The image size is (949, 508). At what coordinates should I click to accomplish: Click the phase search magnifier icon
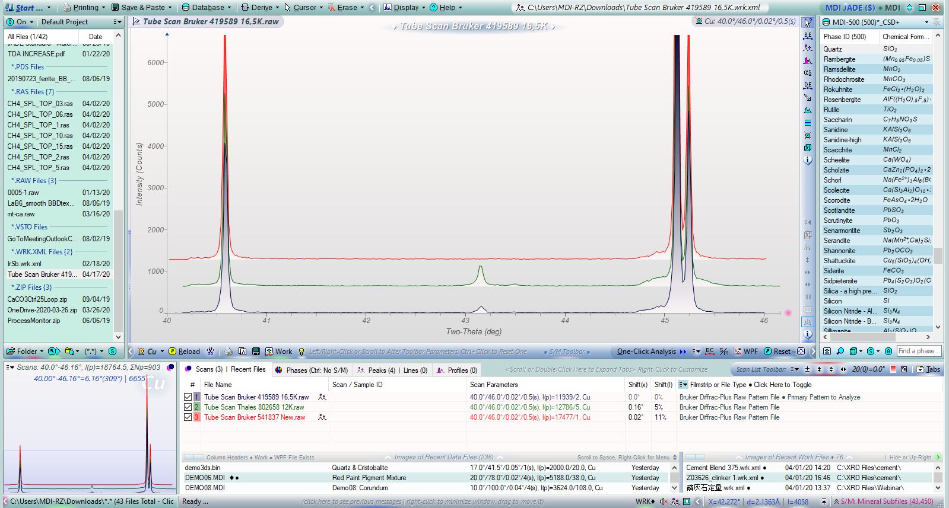click(x=840, y=352)
